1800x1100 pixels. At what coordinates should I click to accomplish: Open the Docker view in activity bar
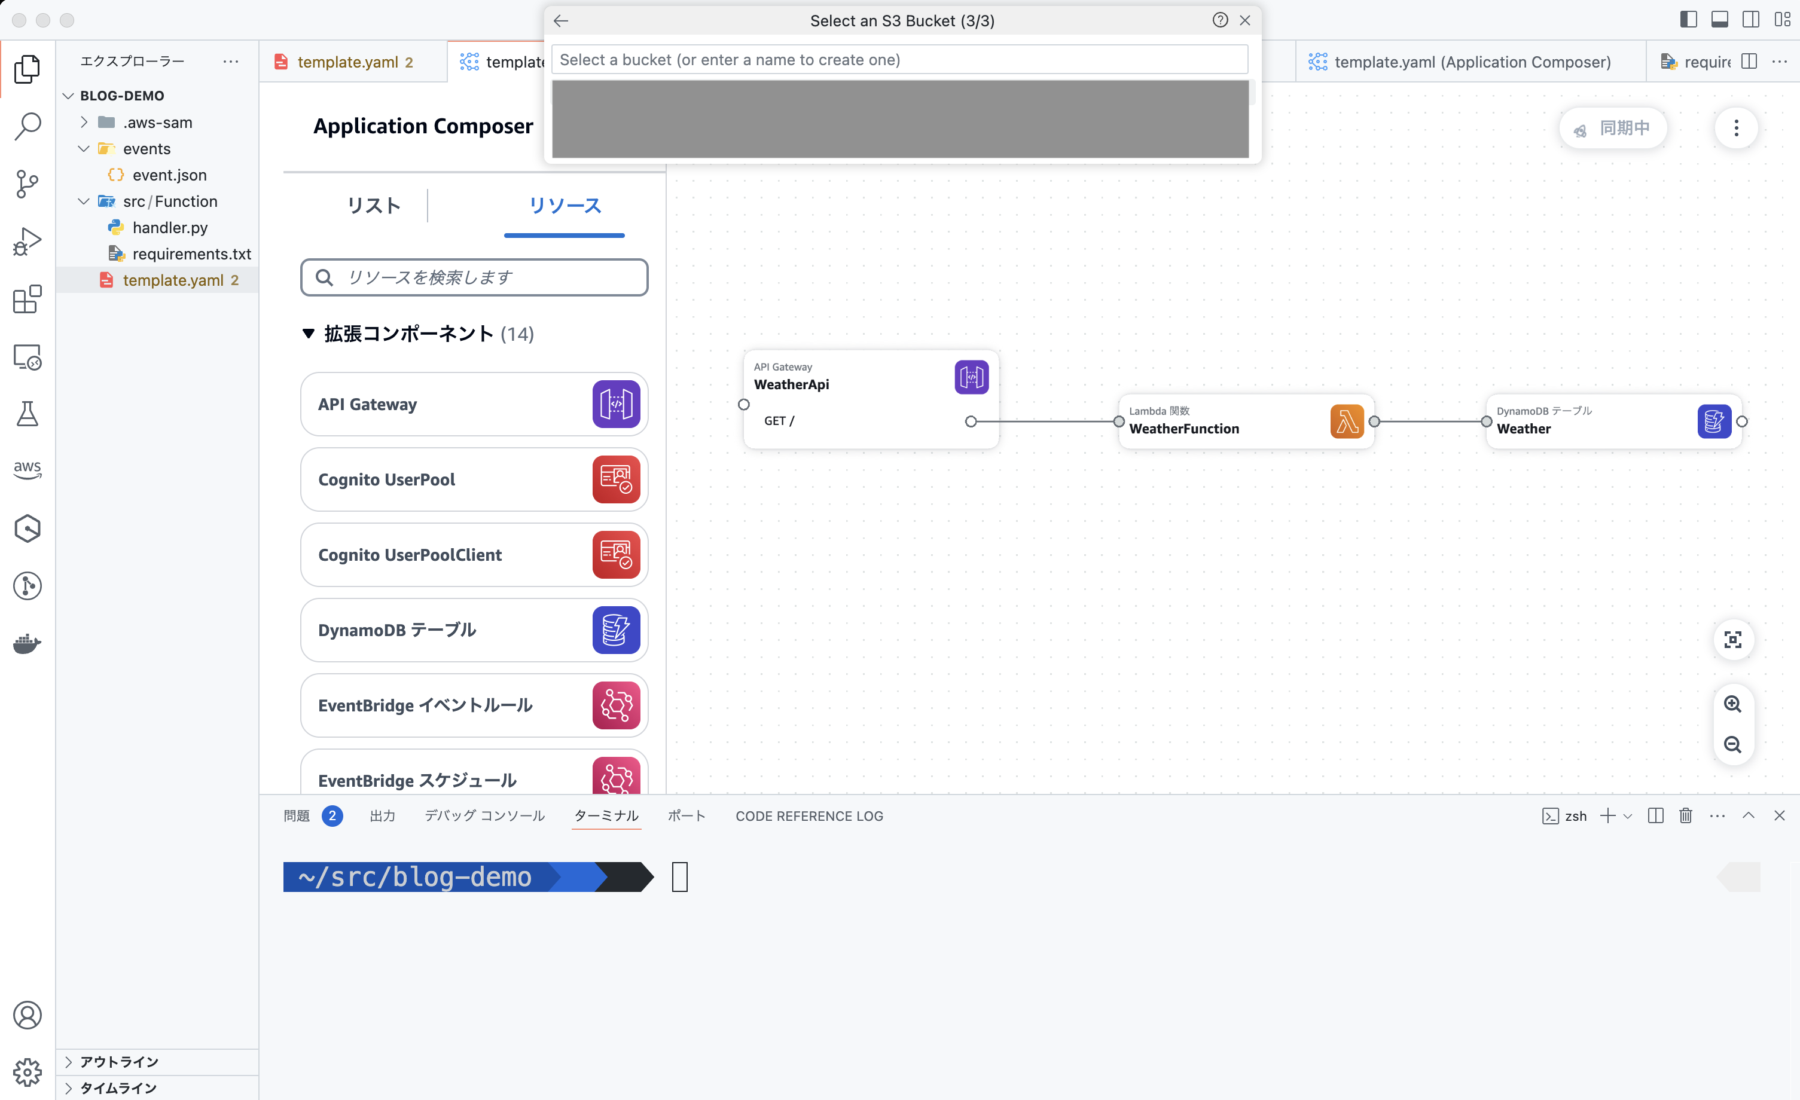pos(27,643)
